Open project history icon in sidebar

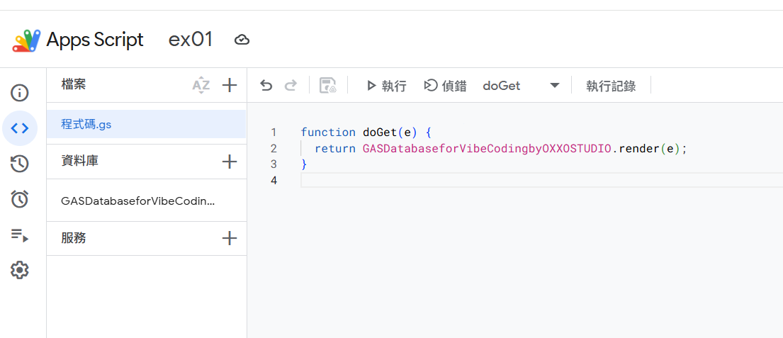point(20,164)
